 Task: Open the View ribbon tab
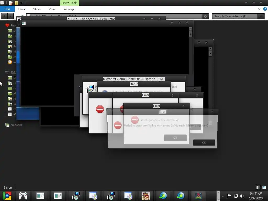point(52,9)
